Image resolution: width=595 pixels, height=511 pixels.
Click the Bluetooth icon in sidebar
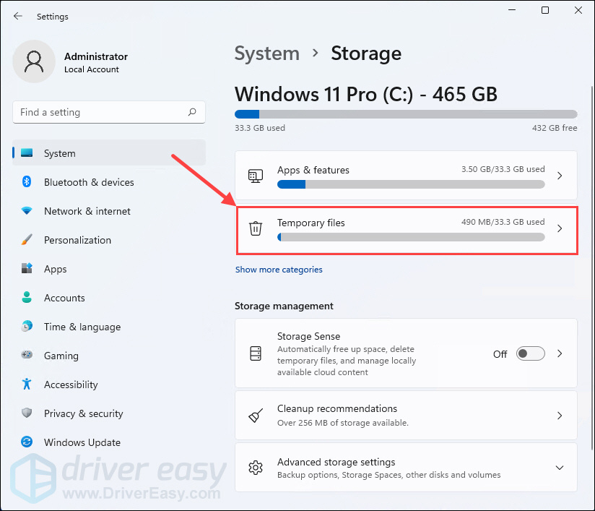[x=27, y=181]
